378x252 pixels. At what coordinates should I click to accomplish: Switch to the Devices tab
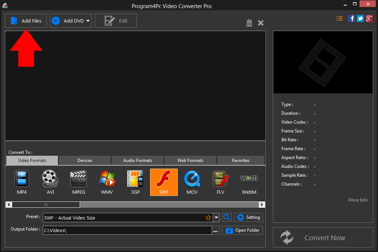pos(84,160)
